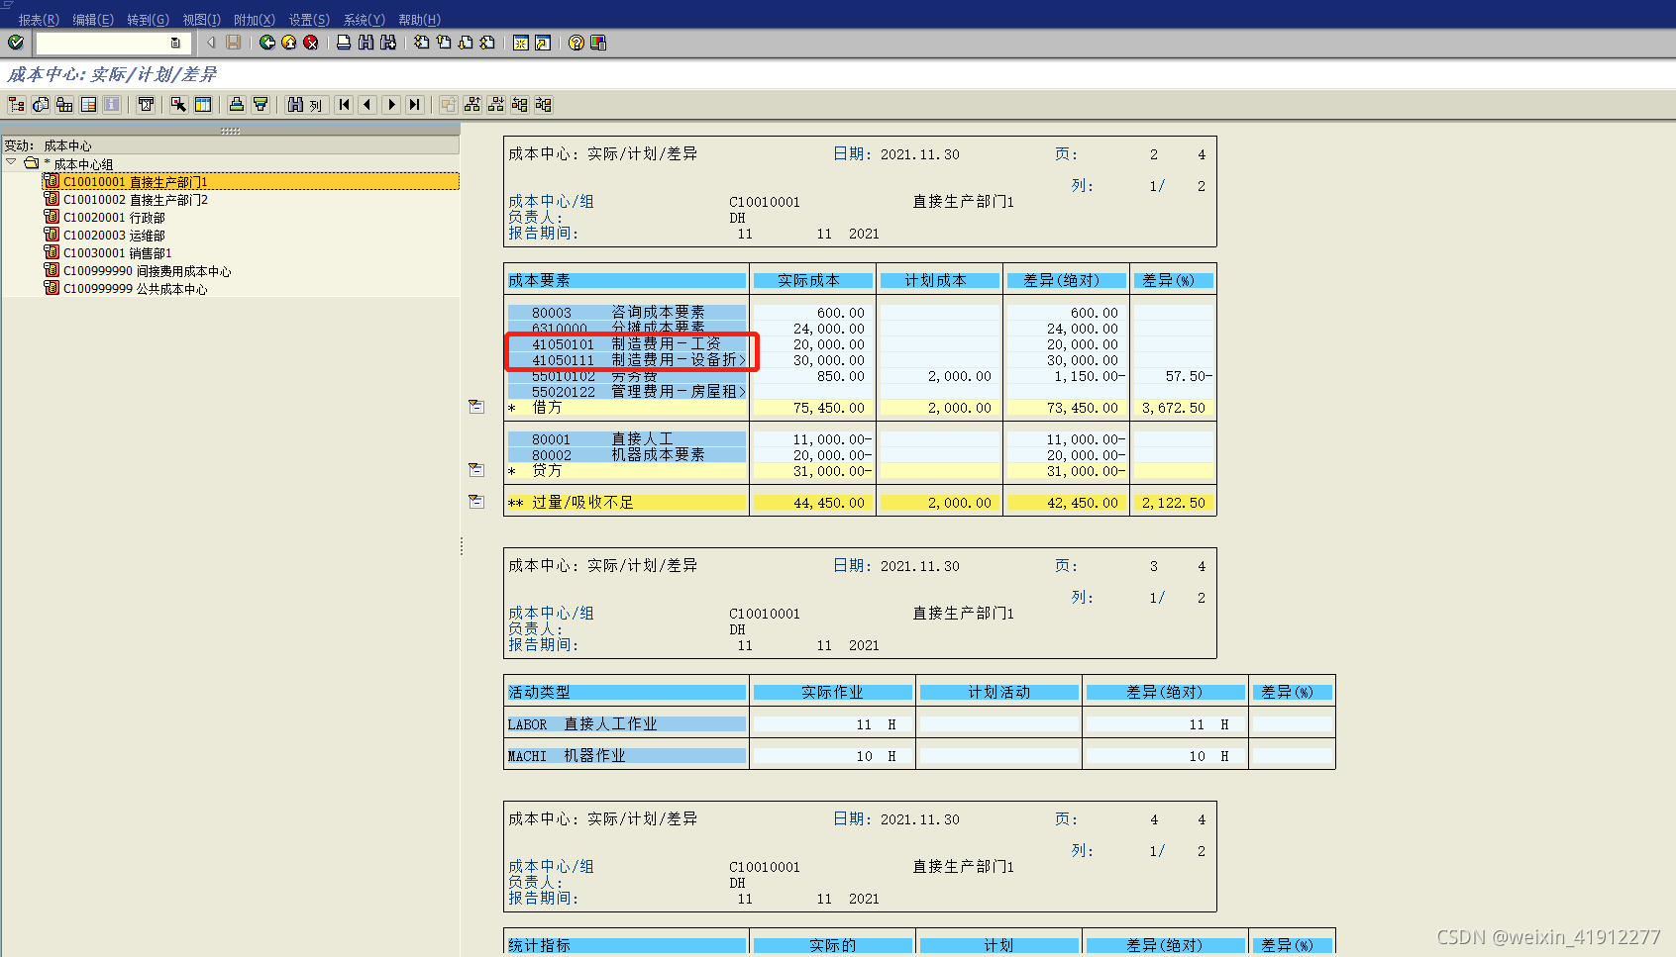Viewport: 1676px width, 957px height.
Task: Click the Next Page icon in standard toolbar
Action: pyautogui.click(x=466, y=43)
